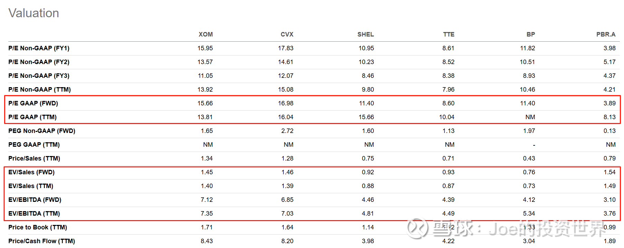Click SHEL value 10.95 in FY1 row
The width and height of the screenshot is (624, 248).
point(366,48)
